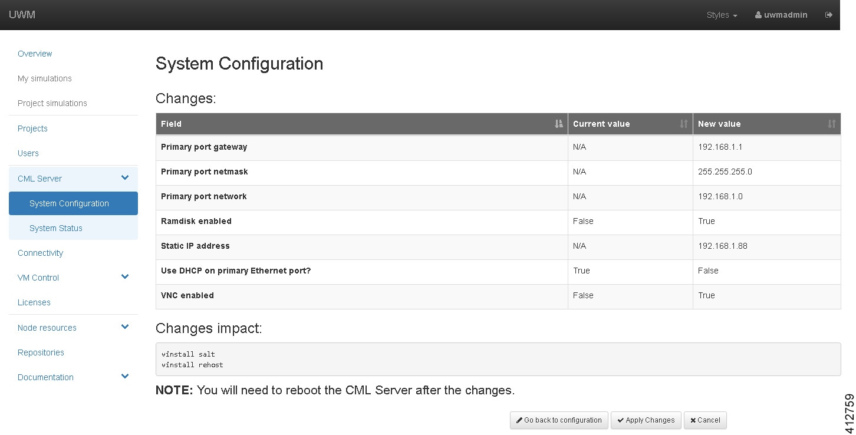
Task: Open the Styles dropdown menu
Action: 721,15
